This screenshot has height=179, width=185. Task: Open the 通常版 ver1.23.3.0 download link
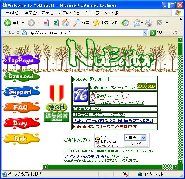(x=110, y=96)
